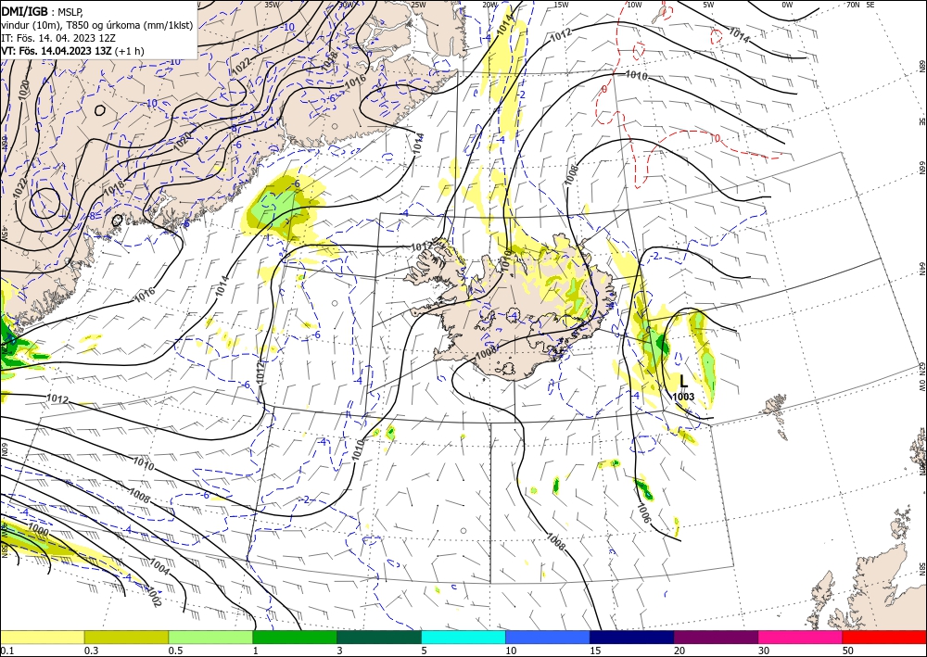Choose the navy 15–20 legend swatch

click(632, 638)
